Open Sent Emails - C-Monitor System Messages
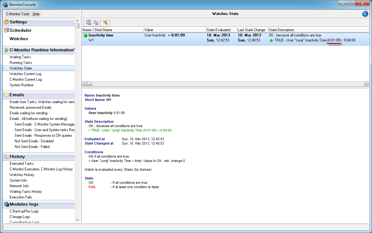Viewport: 372px width, 233px height. (x=45, y=124)
